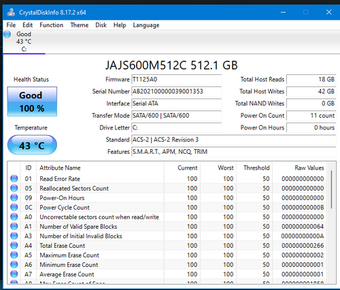
Task: Select the Power Cycle Count attribute name
Action: point(65,208)
